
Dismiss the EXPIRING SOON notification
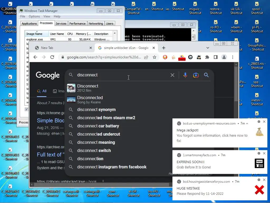click(x=264, y=153)
